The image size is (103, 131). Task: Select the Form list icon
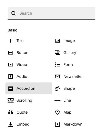(x=57, y=65)
